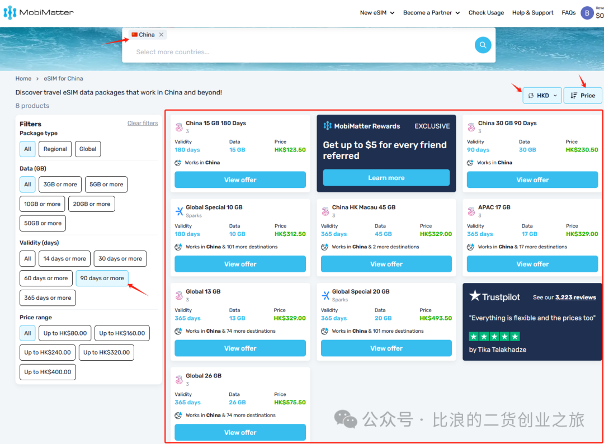Filter price Up to HK$80.00

(x=65, y=333)
